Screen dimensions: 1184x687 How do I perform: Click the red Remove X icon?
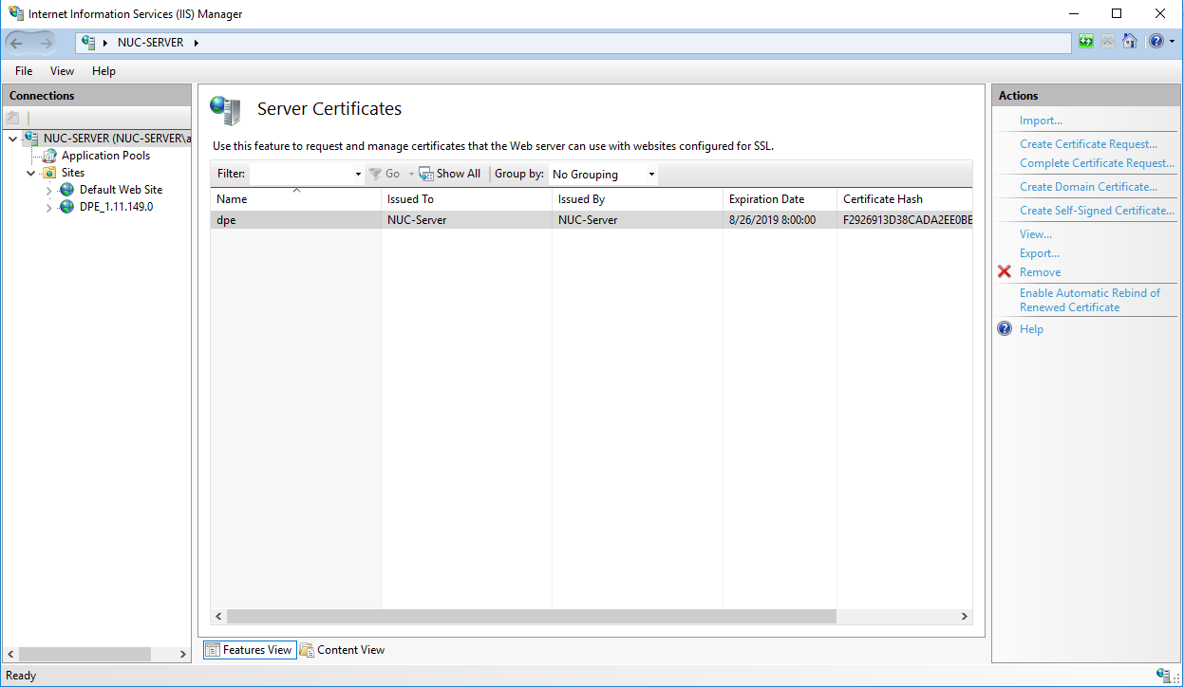point(1005,272)
